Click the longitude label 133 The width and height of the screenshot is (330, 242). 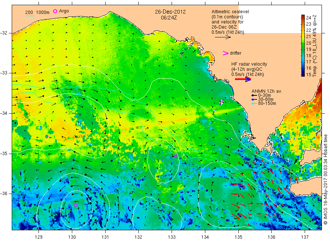pos(172,237)
